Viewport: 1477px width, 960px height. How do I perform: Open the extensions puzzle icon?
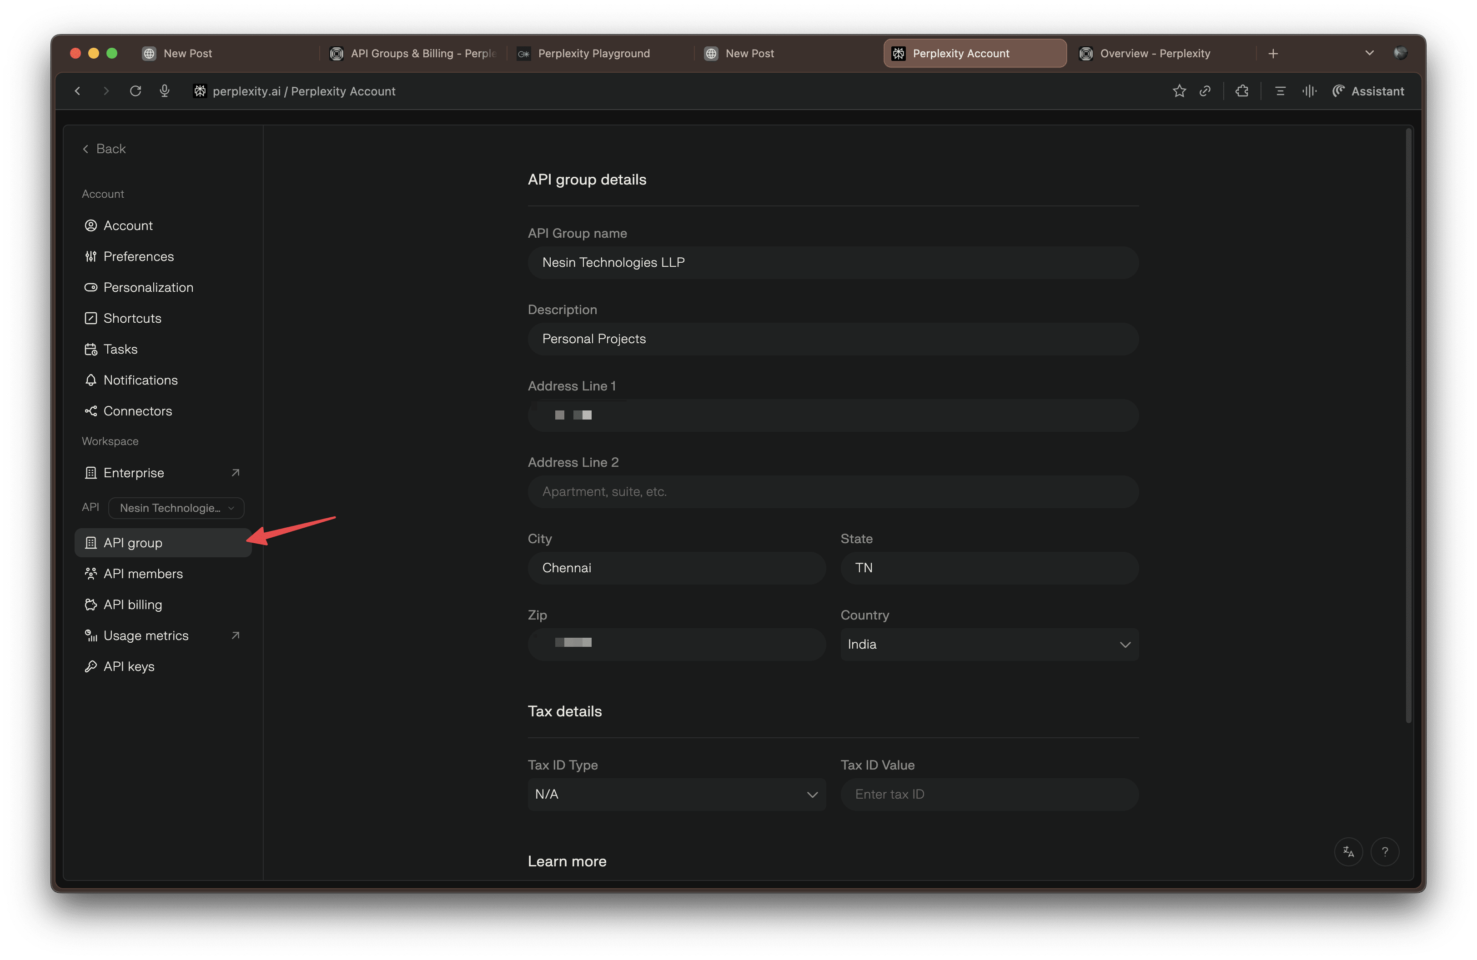(x=1242, y=91)
